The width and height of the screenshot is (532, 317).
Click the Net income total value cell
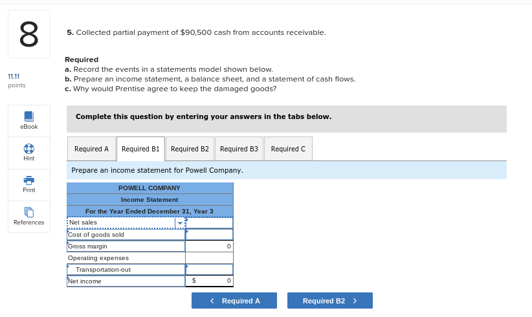[x=209, y=281]
